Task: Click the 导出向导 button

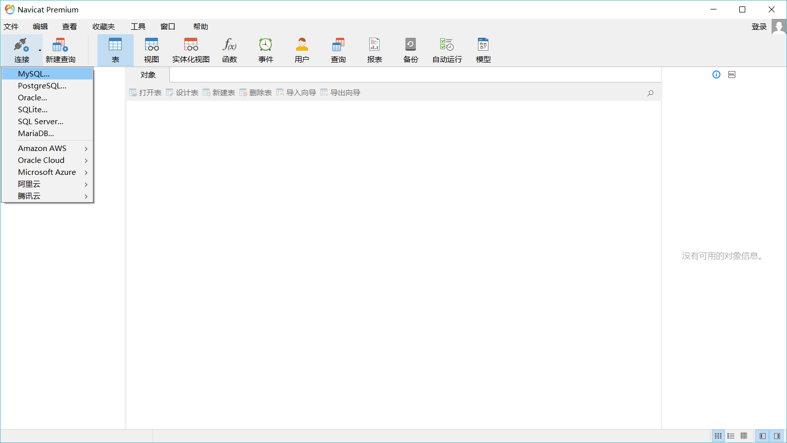Action: [x=340, y=93]
